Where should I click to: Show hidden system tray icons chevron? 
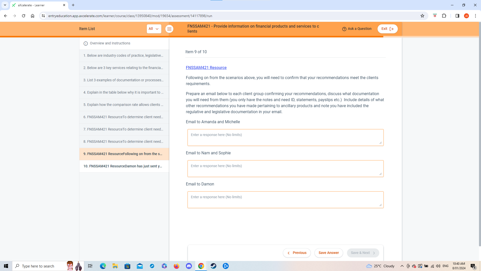coord(402,266)
